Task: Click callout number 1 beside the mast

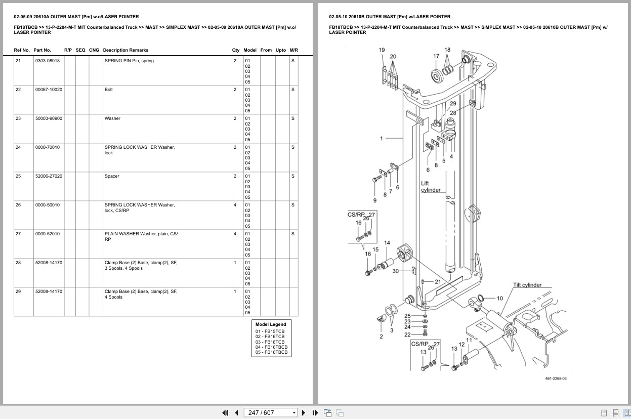Action: pos(382,138)
